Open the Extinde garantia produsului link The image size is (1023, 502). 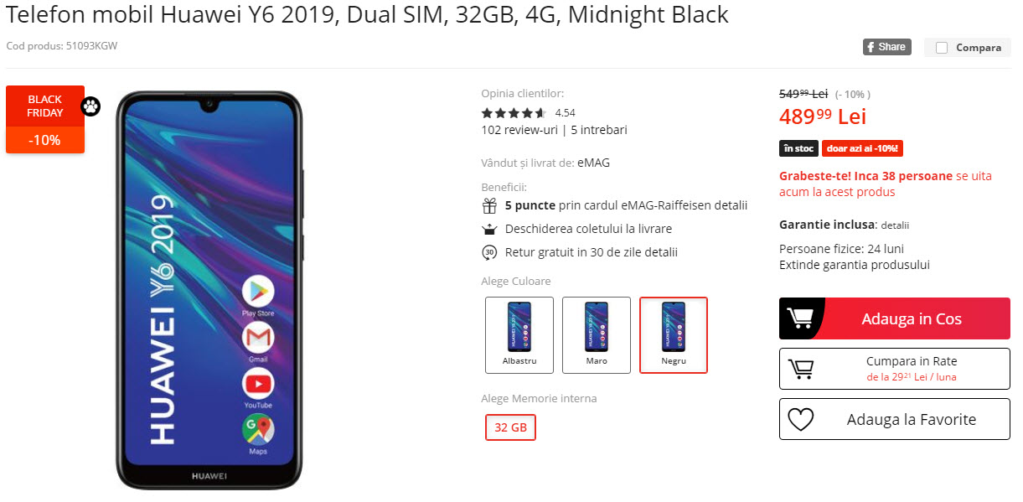(x=855, y=265)
